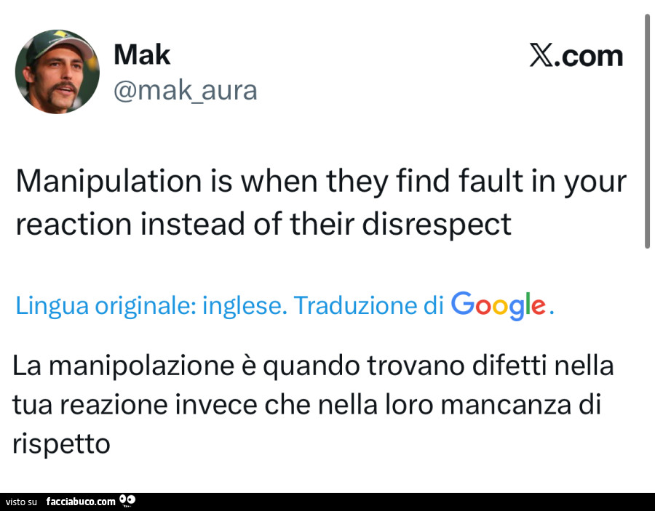Viewport: 655px width, 511px height.
Task: Click the capital G in the Google wordmark
Action: click(464, 306)
